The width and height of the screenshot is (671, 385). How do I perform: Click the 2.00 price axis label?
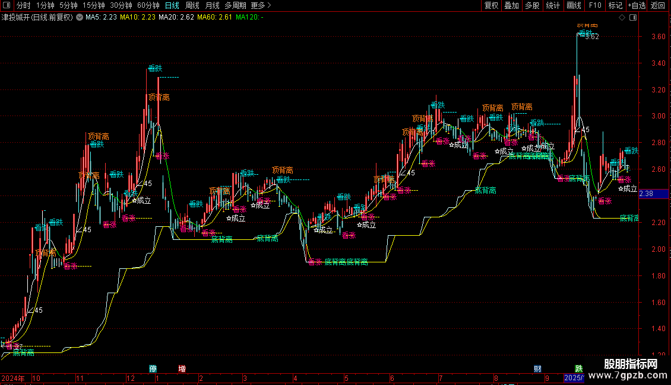(x=658, y=249)
